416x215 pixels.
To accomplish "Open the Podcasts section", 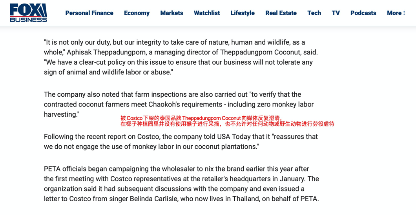I will 363,13.
